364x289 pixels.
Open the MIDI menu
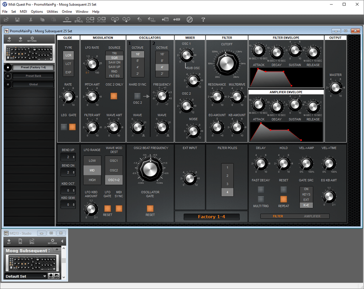23,12
